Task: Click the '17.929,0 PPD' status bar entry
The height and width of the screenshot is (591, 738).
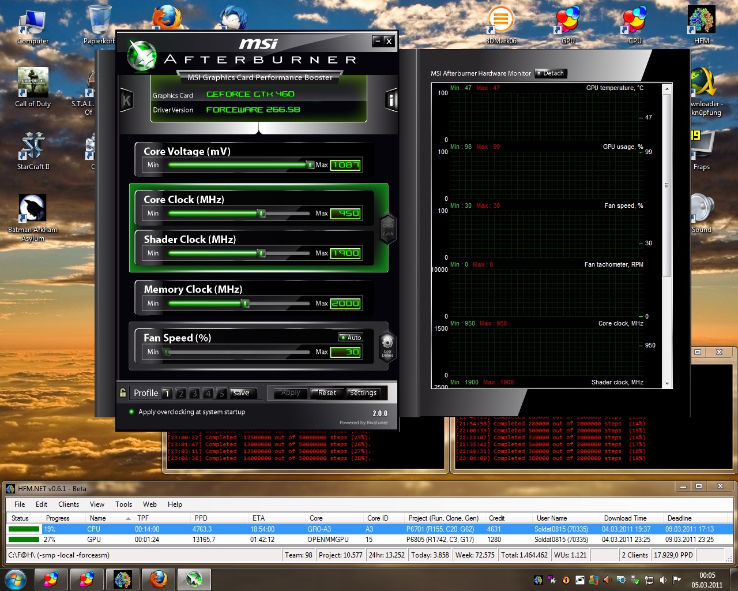Action: [x=673, y=555]
